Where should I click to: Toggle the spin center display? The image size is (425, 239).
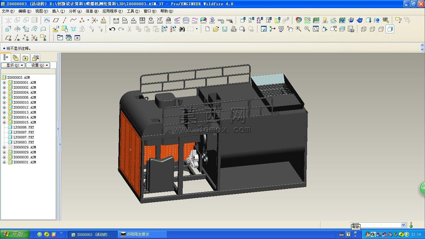[x=273, y=29]
